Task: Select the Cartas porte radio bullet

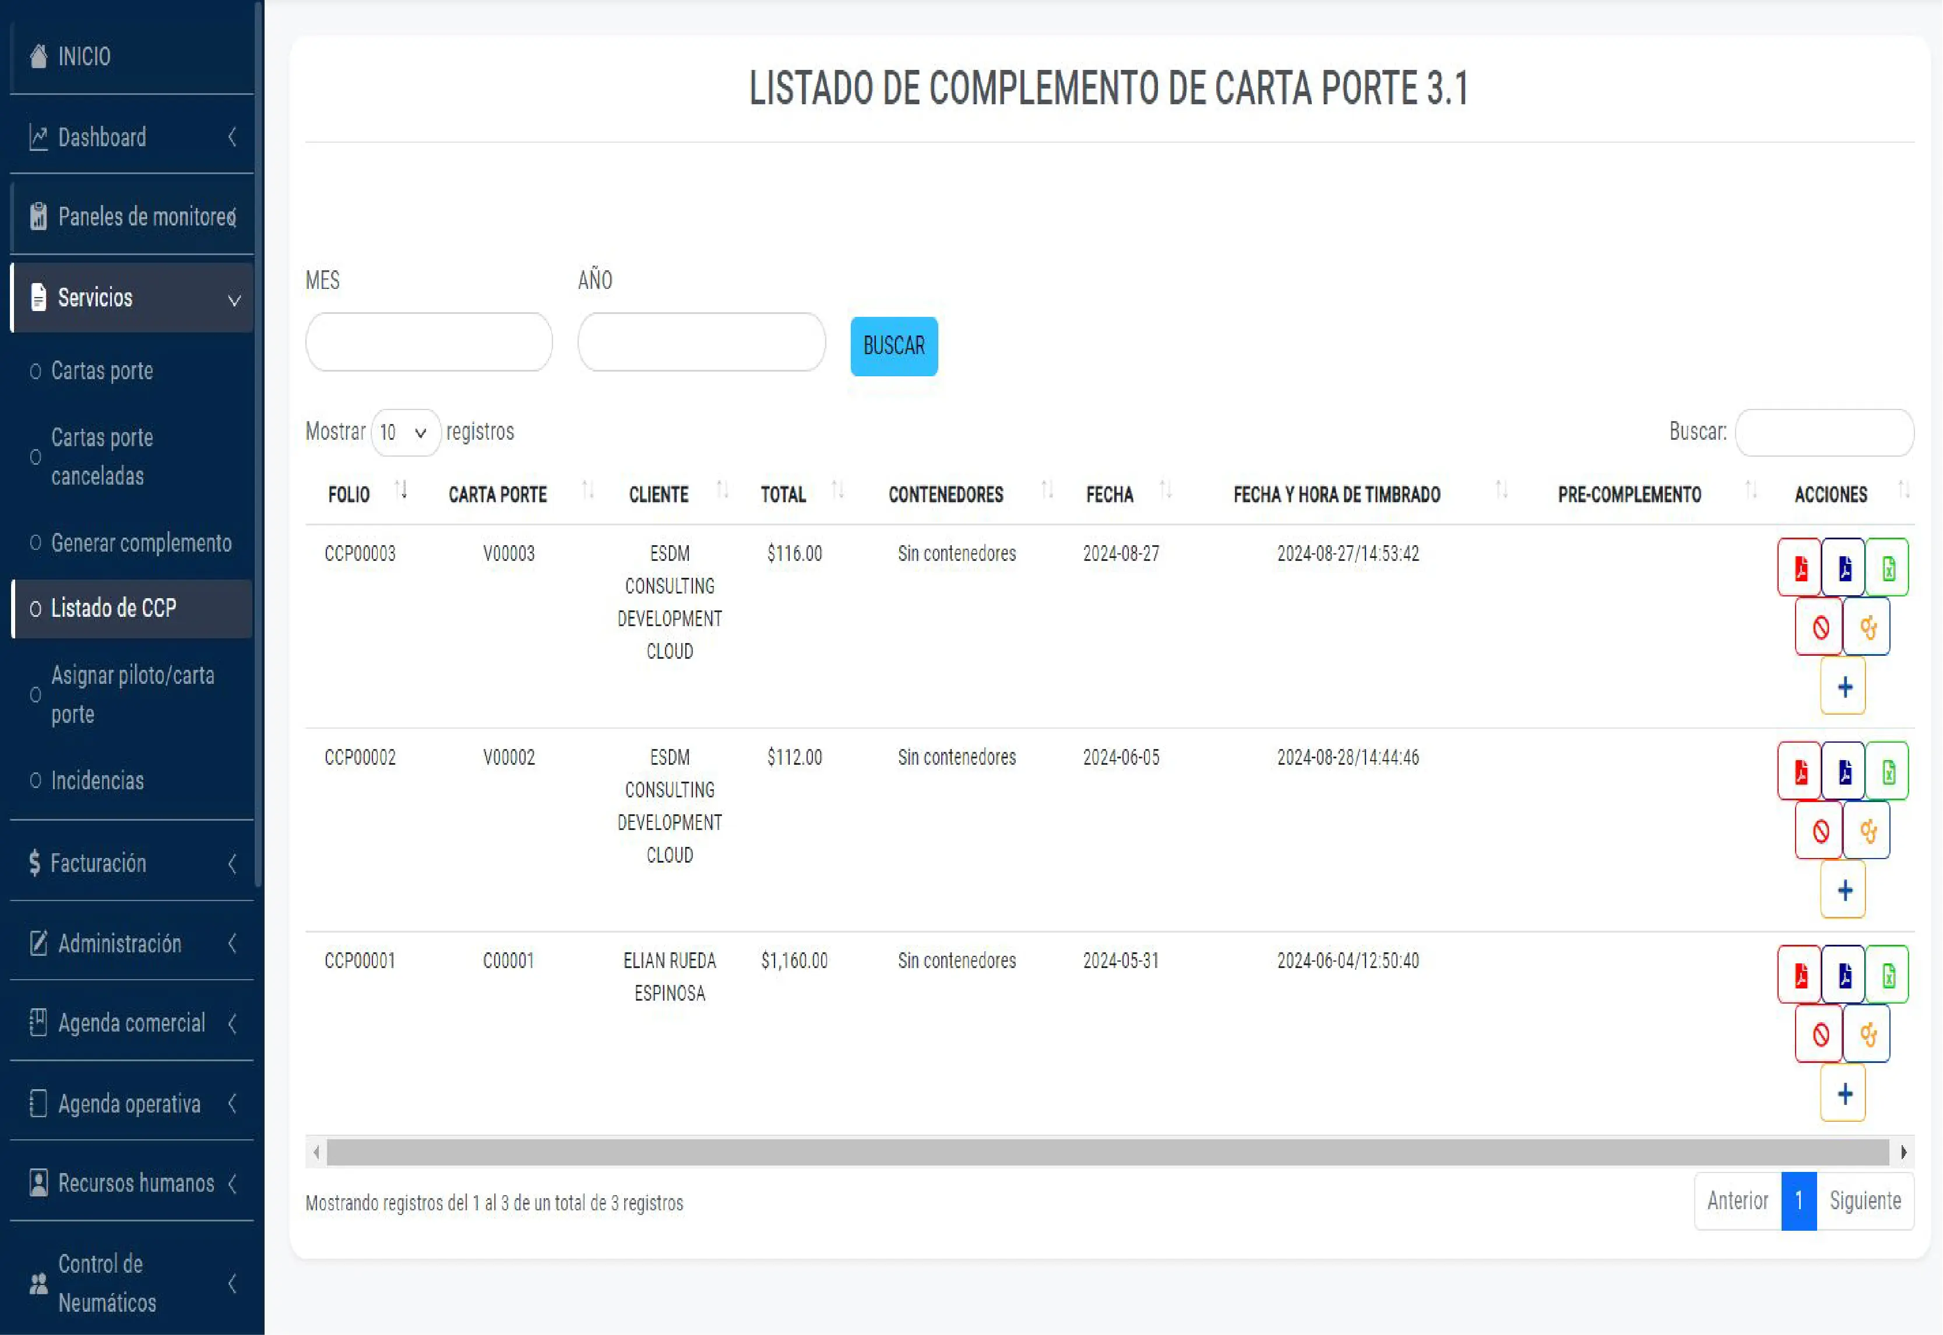Action: click(35, 370)
